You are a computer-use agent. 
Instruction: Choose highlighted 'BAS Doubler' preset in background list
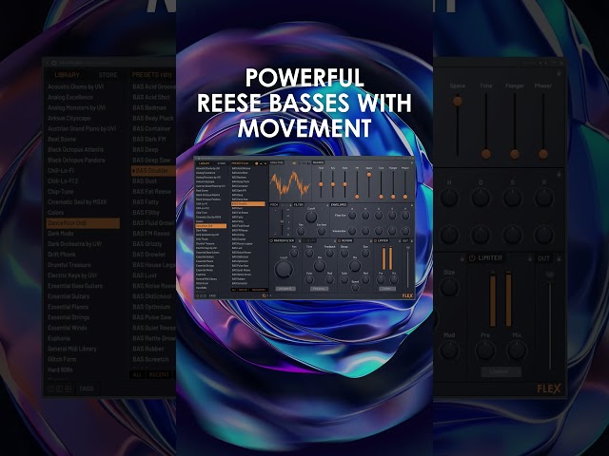tap(153, 171)
